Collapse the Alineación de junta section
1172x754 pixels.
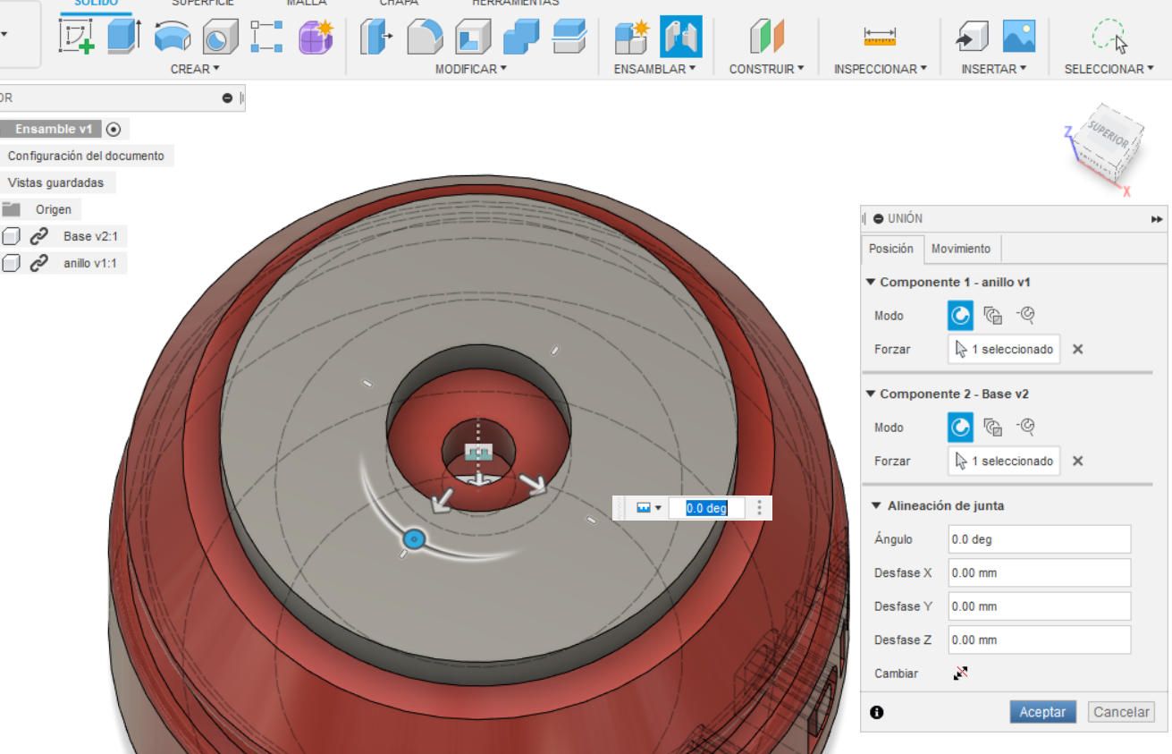(x=878, y=505)
